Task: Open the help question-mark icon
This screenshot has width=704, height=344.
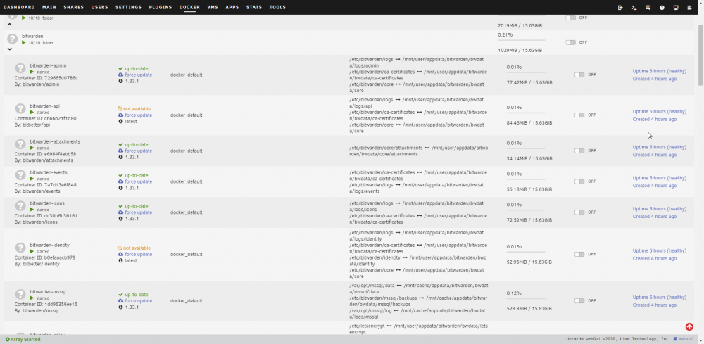Action: 662,8
